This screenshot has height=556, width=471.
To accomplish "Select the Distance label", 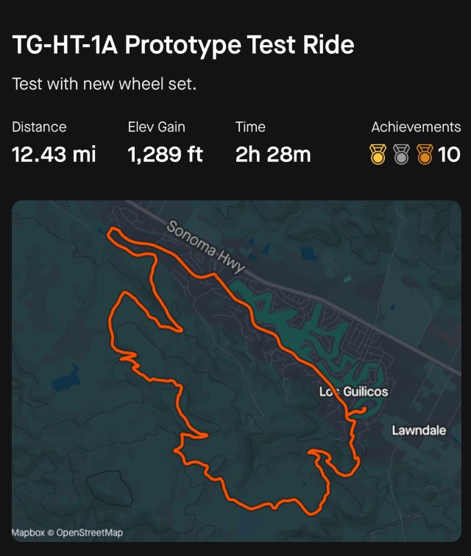I will 39,127.
